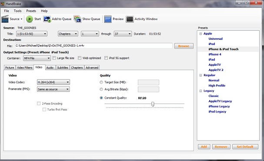Screen dimensions: 264x161
Task: Switch to the Chapters tab
Action: tap(77, 68)
